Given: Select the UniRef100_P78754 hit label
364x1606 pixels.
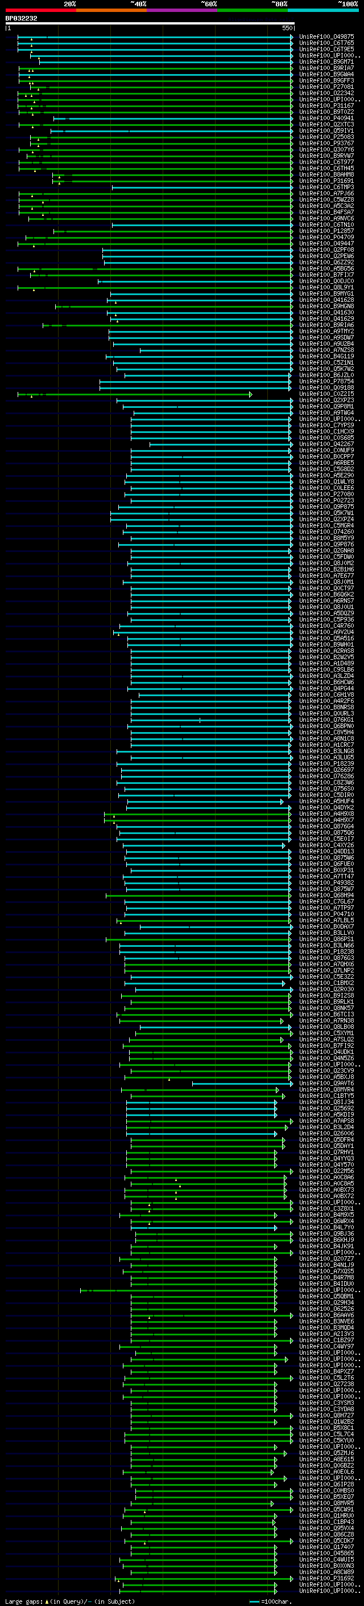Looking at the screenshot, I should (326, 382).
